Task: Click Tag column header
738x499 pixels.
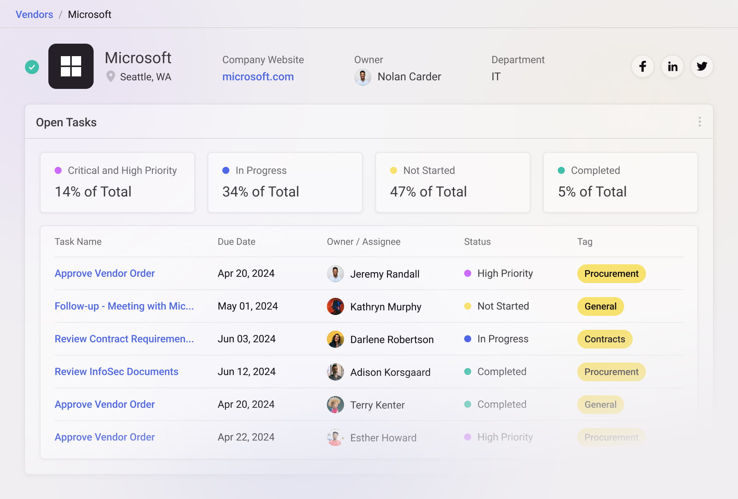Action: click(x=585, y=242)
